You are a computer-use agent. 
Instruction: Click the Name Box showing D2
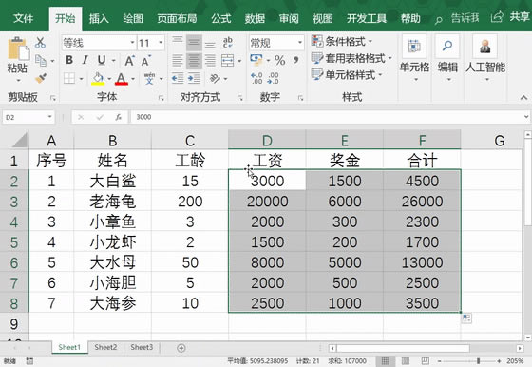point(28,117)
